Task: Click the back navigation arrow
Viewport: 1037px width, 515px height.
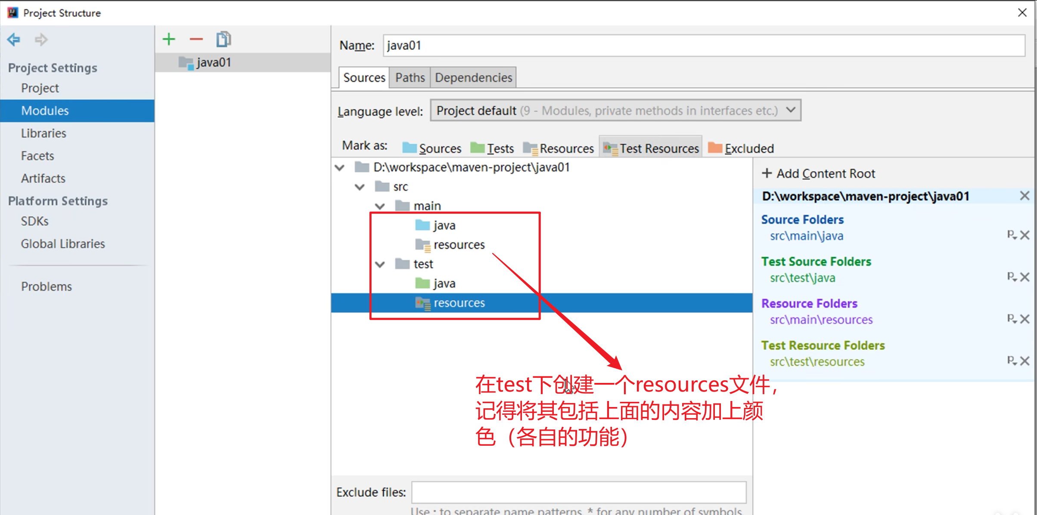Action: point(14,40)
